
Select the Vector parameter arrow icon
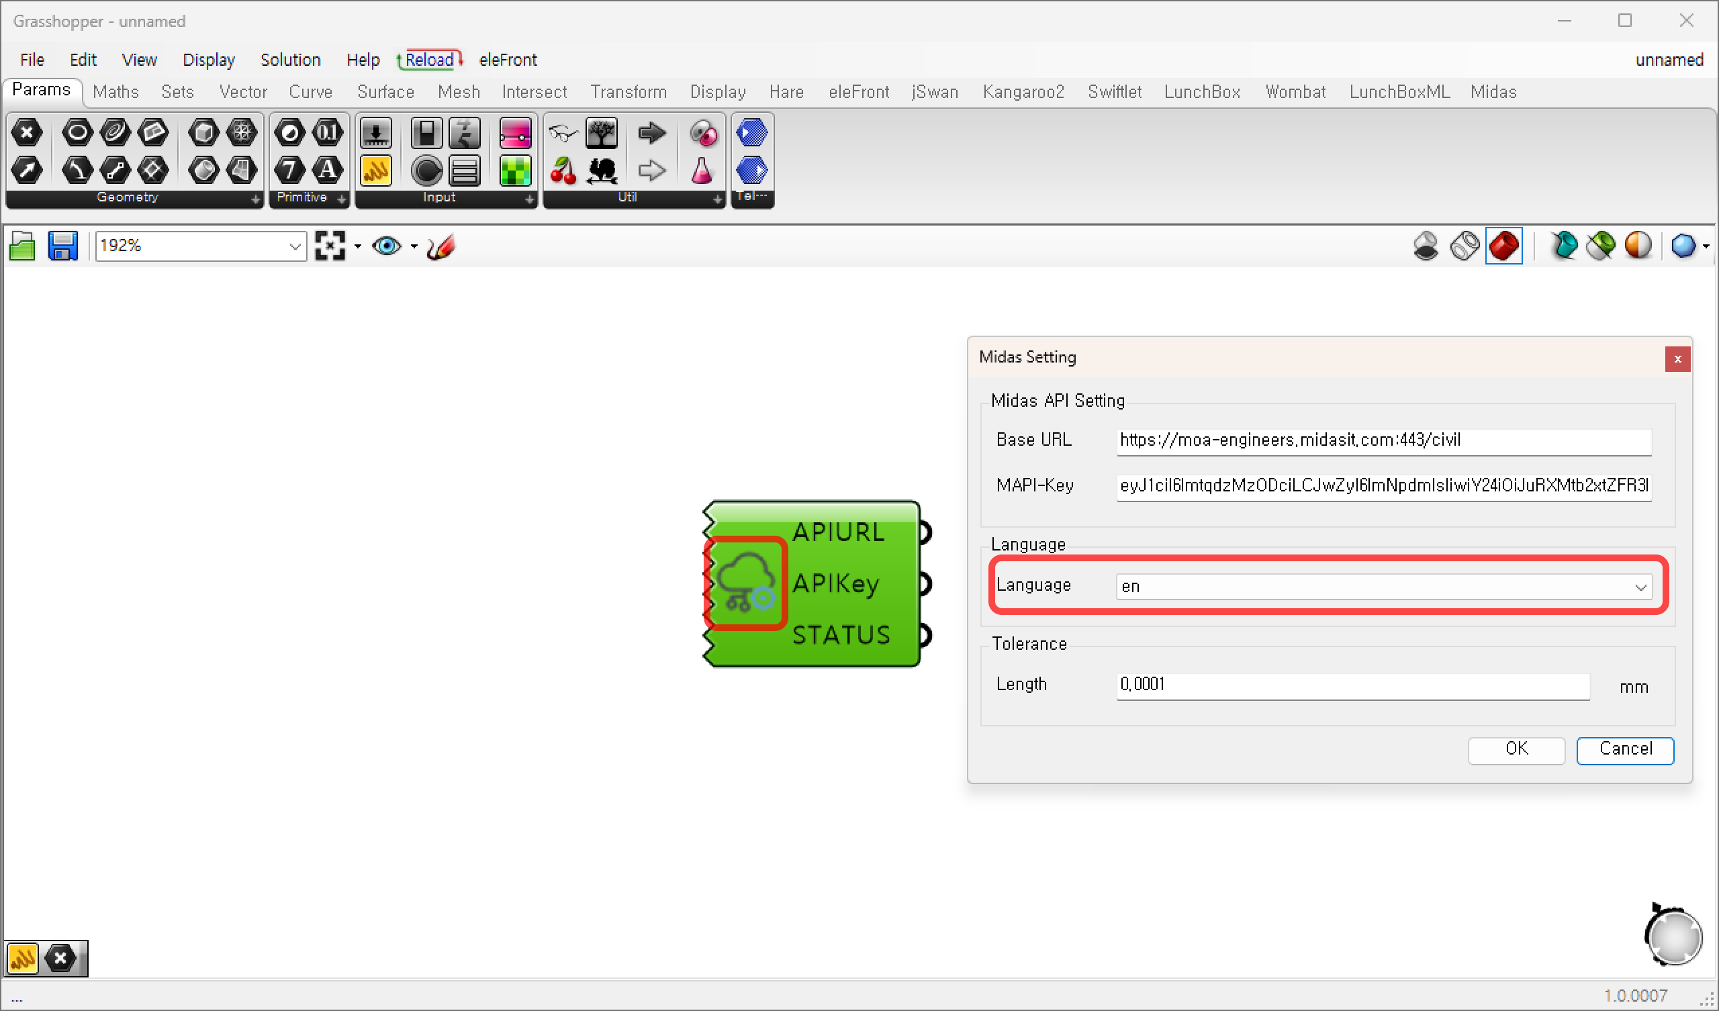pyautogui.click(x=28, y=170)
